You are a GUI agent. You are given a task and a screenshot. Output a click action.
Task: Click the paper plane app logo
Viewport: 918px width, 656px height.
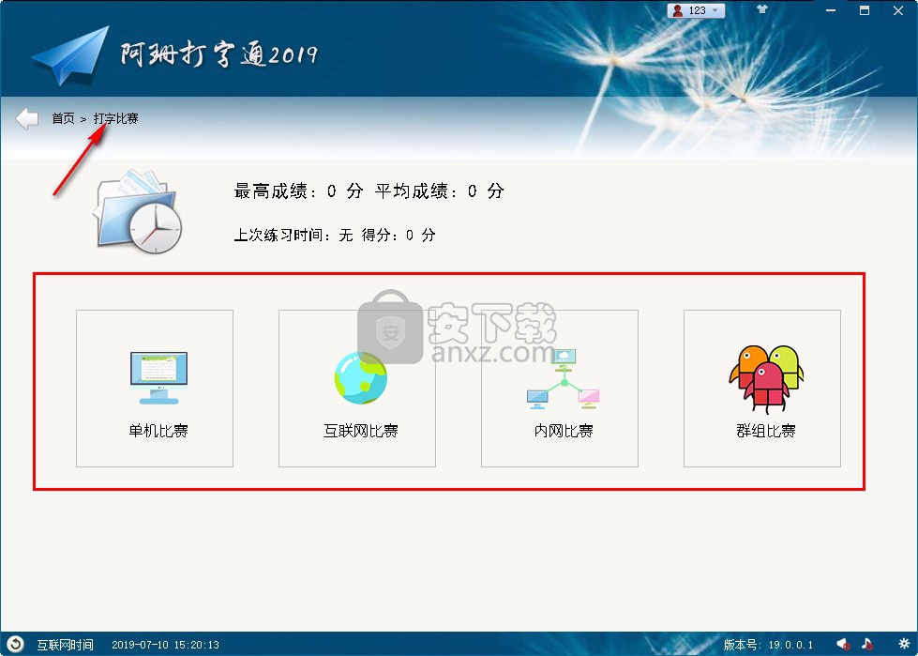[71, 55]
